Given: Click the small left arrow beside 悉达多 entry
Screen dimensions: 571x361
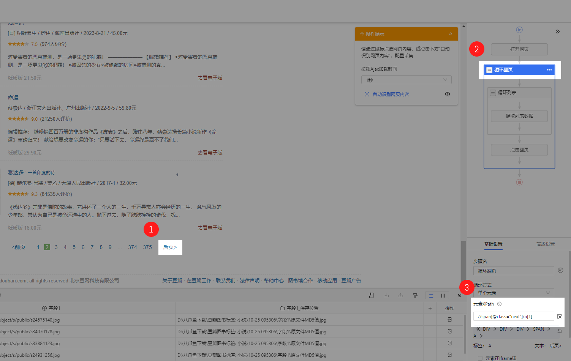Looking at the screenshot, I should tap(177, 175).
